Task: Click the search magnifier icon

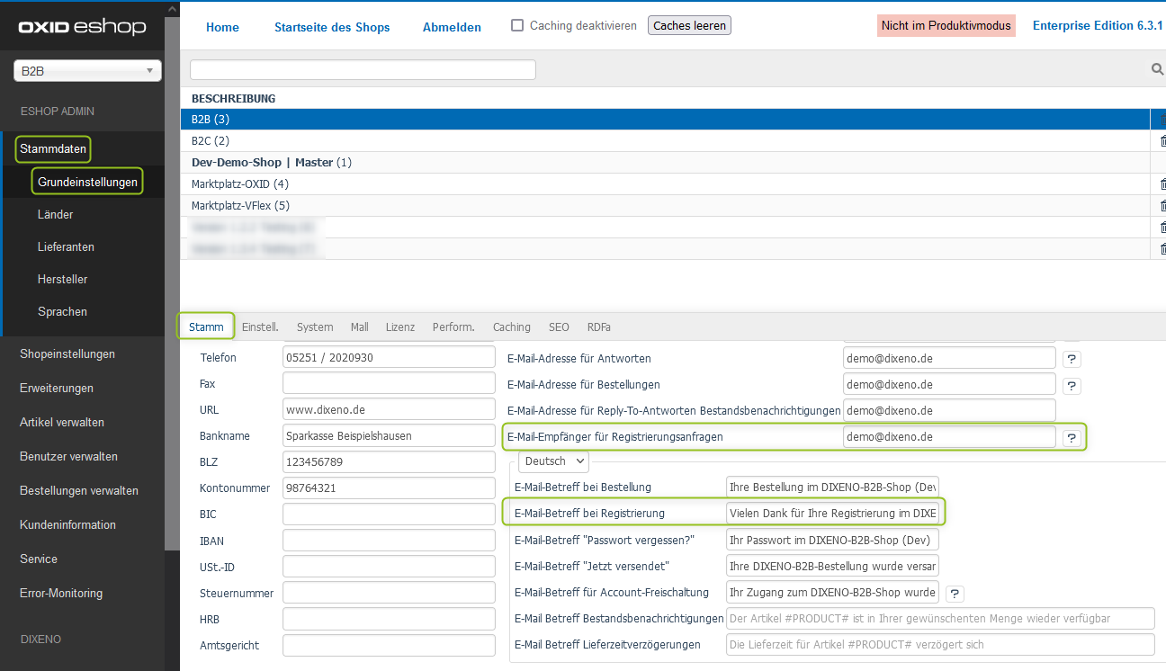Action: (x=1158, y=69)
